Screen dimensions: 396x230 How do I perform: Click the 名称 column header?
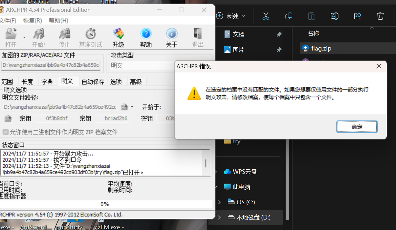coord(313,33)
